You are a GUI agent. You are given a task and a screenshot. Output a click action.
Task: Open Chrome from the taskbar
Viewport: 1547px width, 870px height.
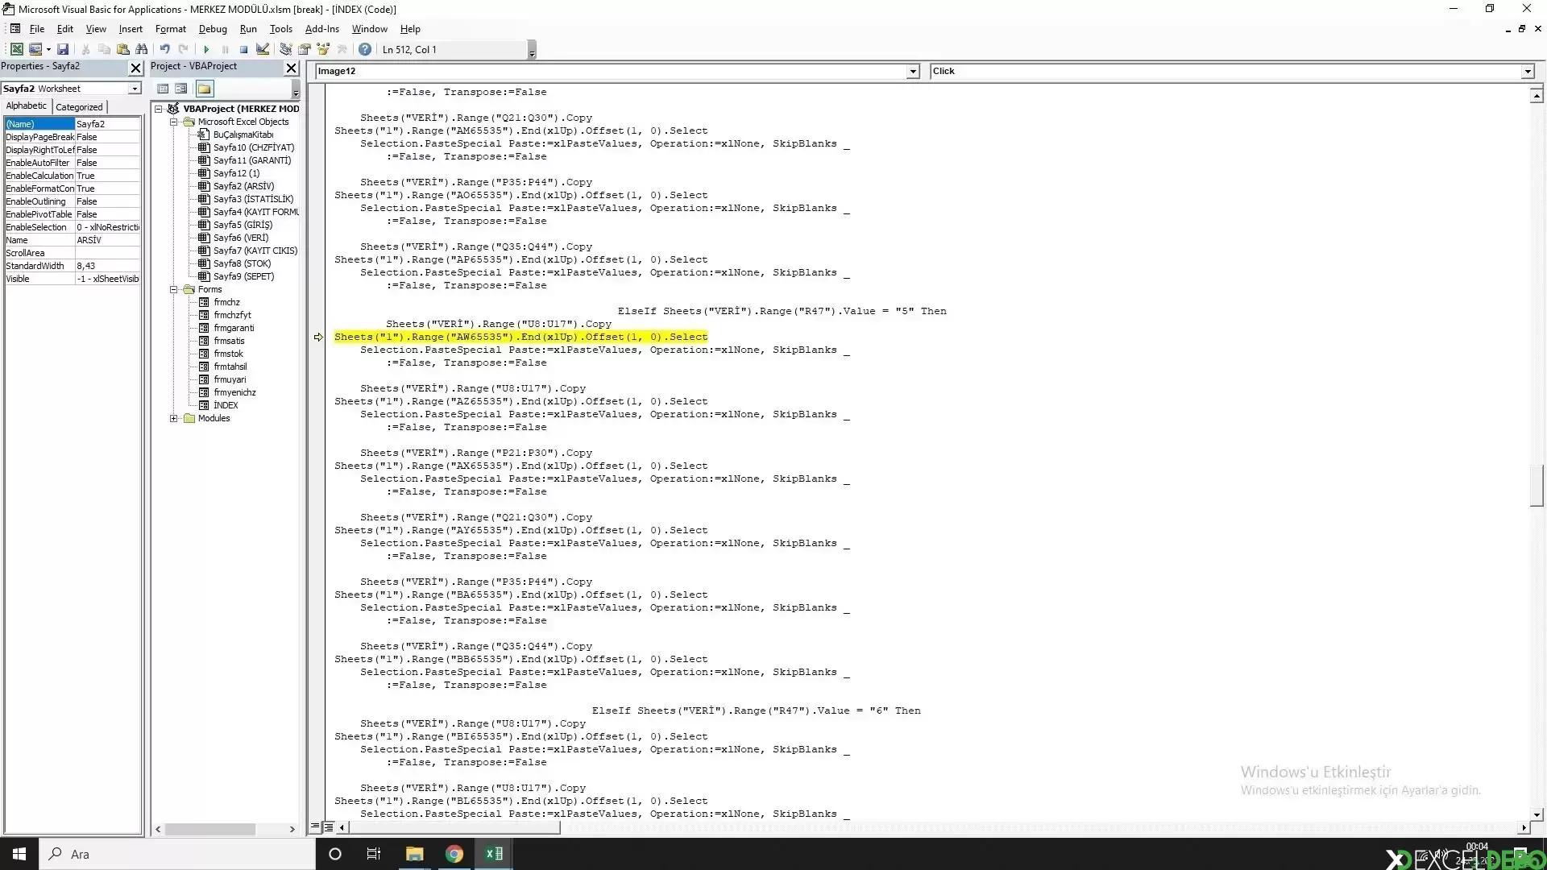(x=454, y=854)
